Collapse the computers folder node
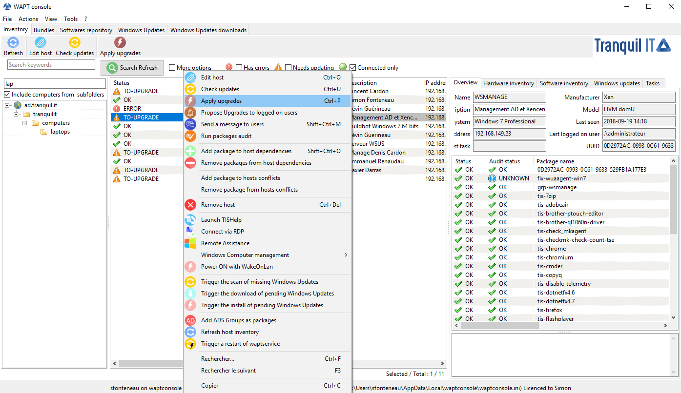Viewport: 681px width, 393px height. coord(25,123)
